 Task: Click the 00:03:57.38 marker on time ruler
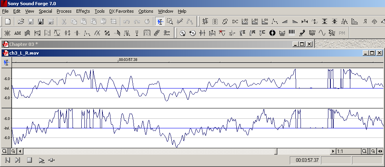point(128,60)
